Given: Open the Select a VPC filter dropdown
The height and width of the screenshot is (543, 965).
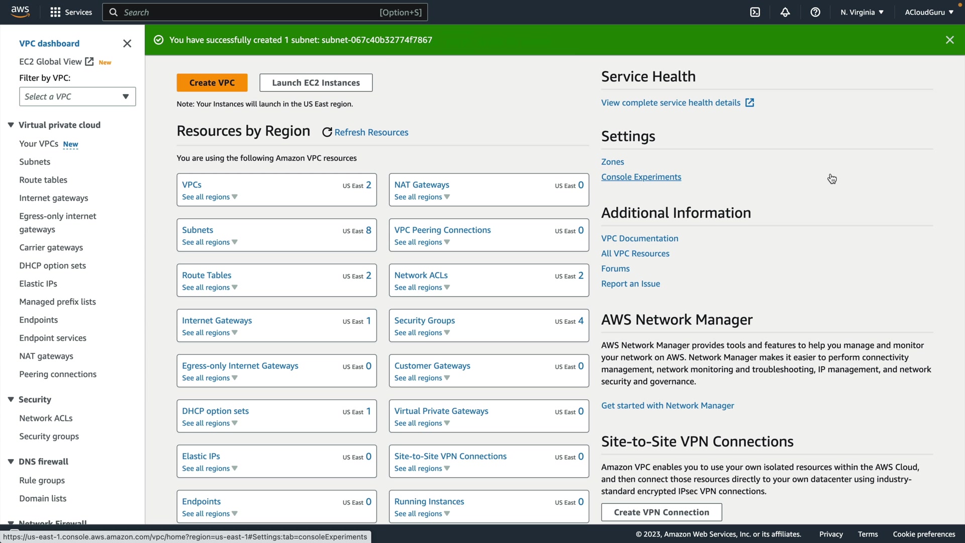Looking at the screenshot, I should (x=77, y=97).
